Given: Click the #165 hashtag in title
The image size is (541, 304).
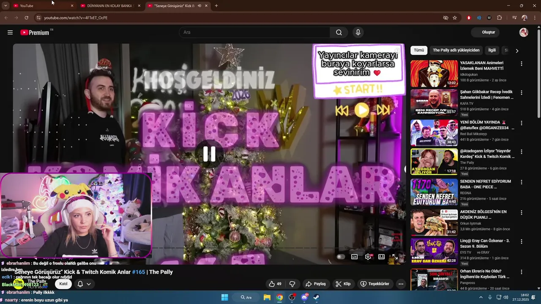Looking at the screenshot, I should [x=138, y=272].
